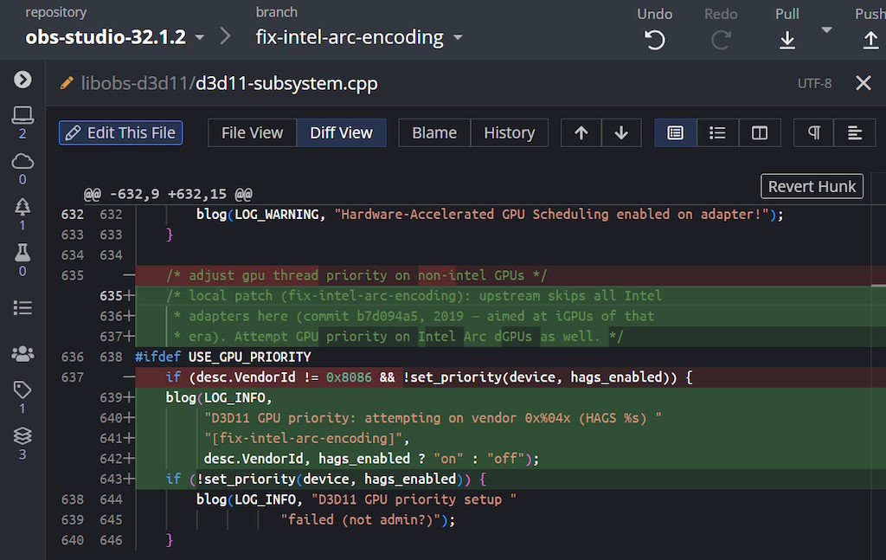Toggle whitespace visibility pilcrow icon

[813, 132]
